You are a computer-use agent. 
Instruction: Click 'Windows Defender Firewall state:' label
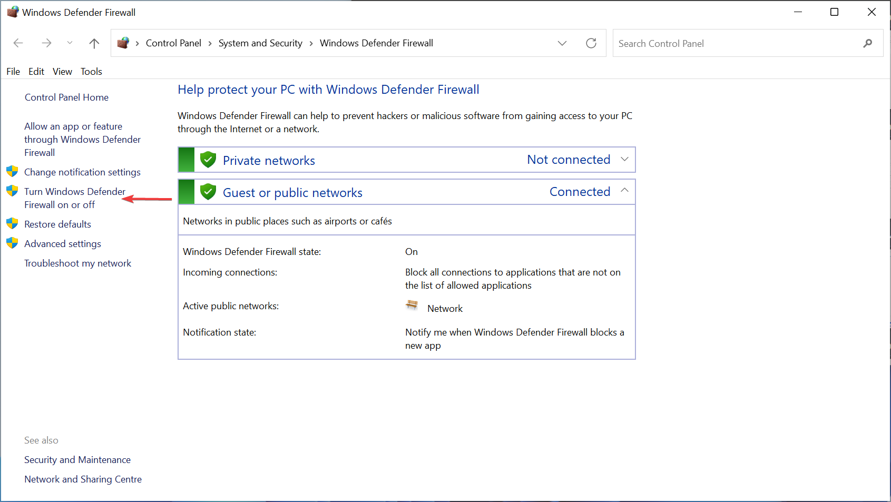tap(252, 252)
